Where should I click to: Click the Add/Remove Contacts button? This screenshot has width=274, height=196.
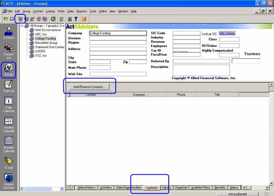(89, 87)
